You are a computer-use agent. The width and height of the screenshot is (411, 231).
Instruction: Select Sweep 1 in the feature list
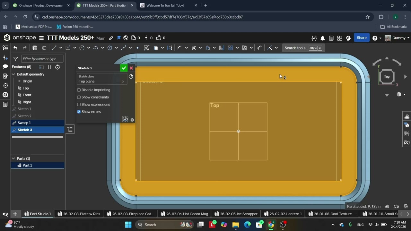38,123
